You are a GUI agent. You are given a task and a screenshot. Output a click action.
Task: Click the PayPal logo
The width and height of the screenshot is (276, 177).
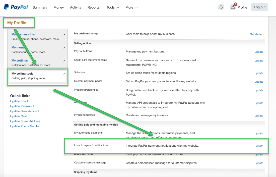coord(16,7)
